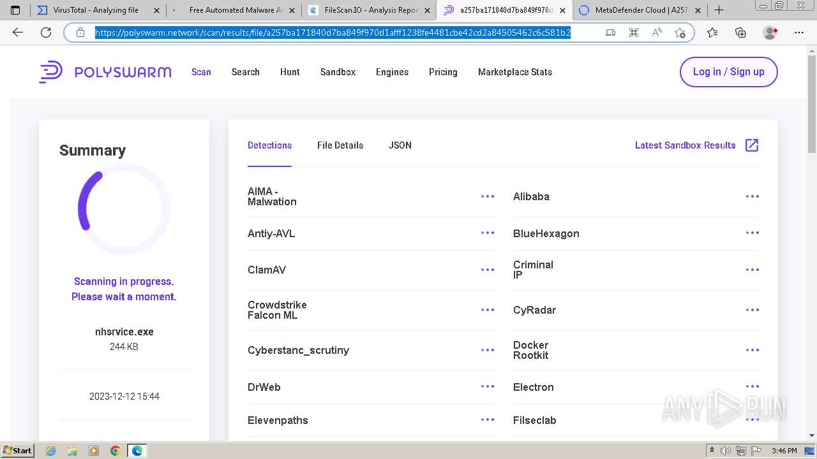This screenshot has width=817, height=459.
Task: Open BlueHexagon three-dot menu
Action: coord(753,233)
